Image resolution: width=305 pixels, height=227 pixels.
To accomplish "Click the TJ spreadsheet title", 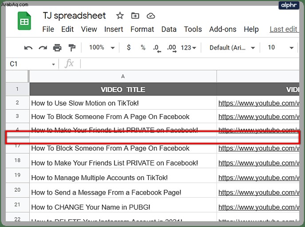I will pos(74,15).
